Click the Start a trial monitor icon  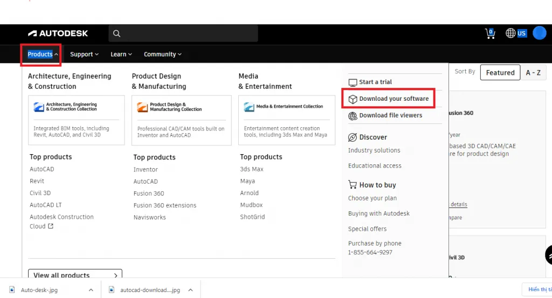353,82
